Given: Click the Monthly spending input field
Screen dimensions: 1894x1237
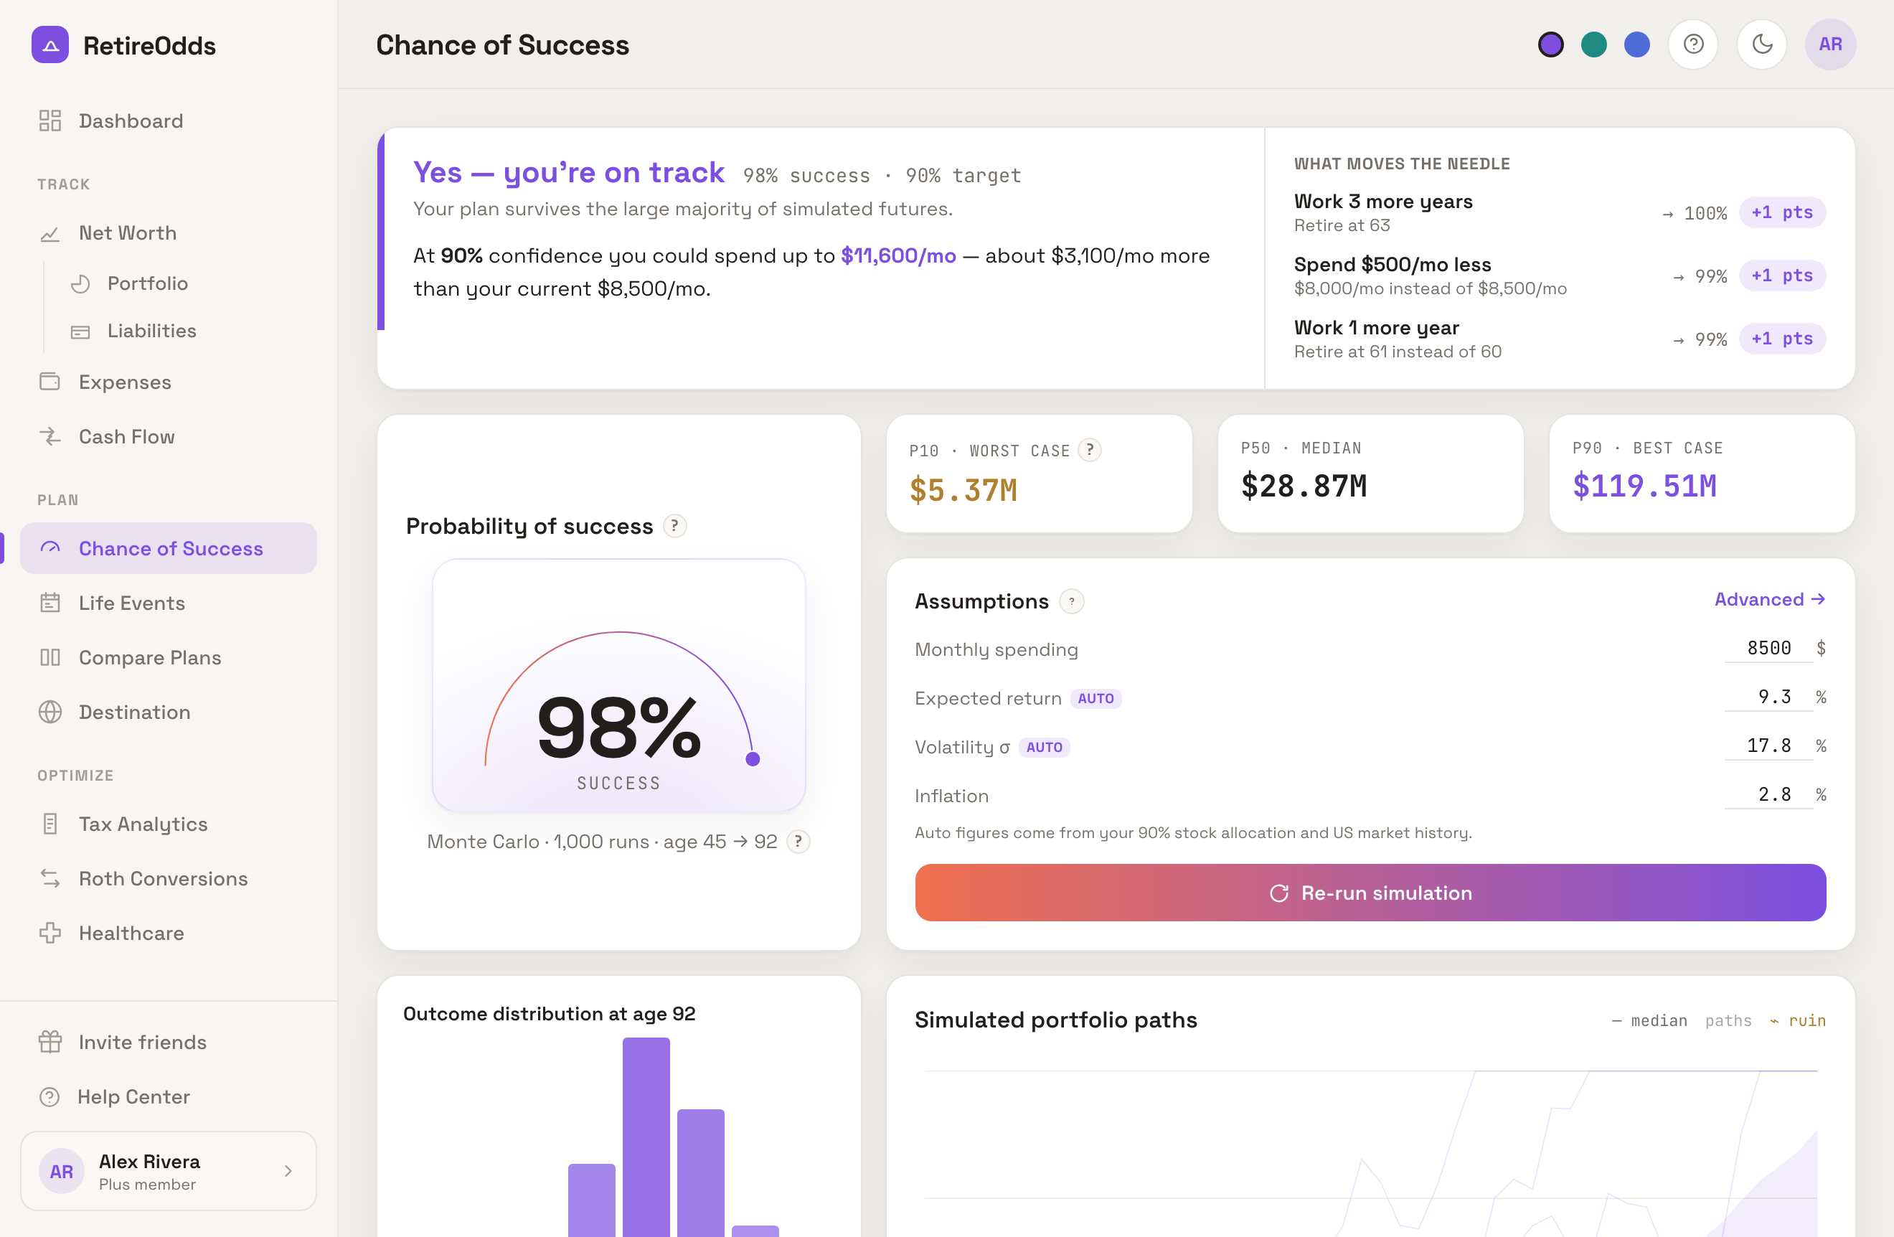Looking at the screenshot, I should 1768,648.
